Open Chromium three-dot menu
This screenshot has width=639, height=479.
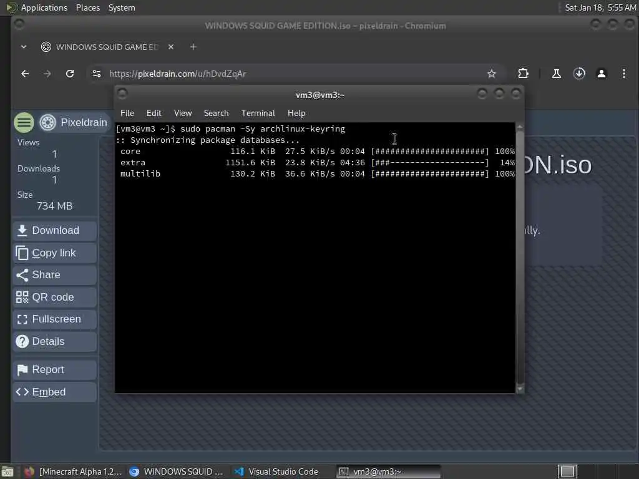click(624, 74)
